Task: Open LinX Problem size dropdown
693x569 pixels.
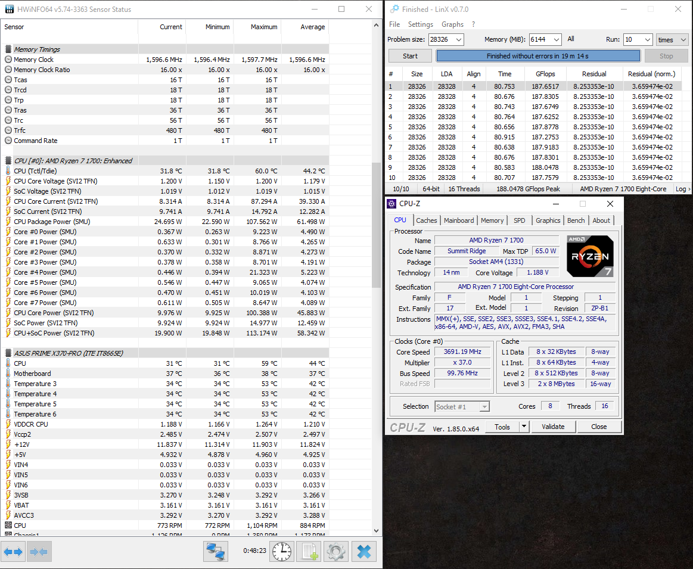Action: coord(459,39)
